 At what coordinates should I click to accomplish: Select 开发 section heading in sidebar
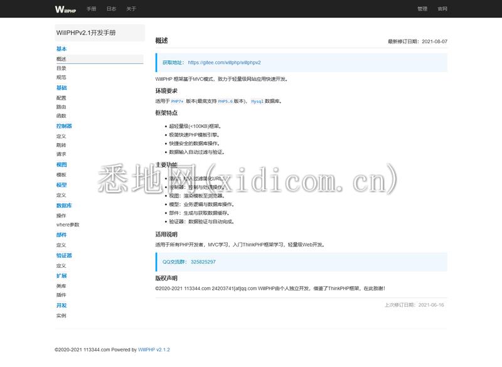click(61, 306)
